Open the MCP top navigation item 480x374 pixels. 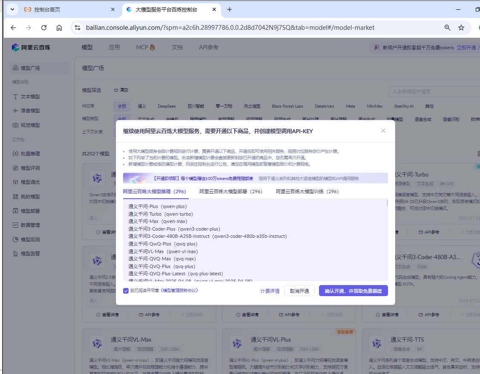tap(145, 47)
